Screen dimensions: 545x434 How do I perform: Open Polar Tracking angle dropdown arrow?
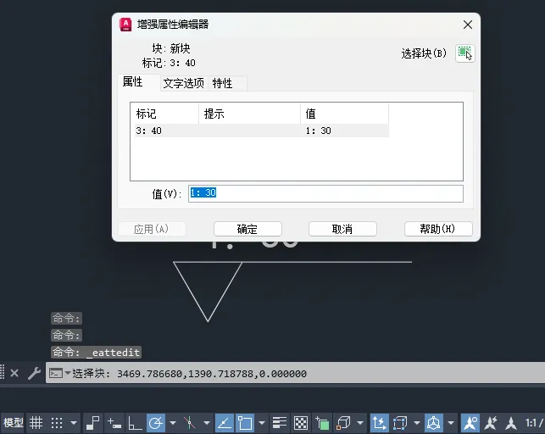click(x=173, y=423)
